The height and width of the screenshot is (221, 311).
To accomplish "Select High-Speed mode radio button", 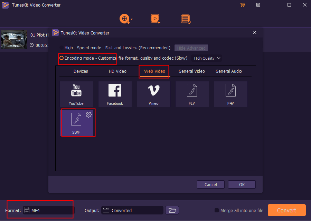I will [x=62, y=48].
